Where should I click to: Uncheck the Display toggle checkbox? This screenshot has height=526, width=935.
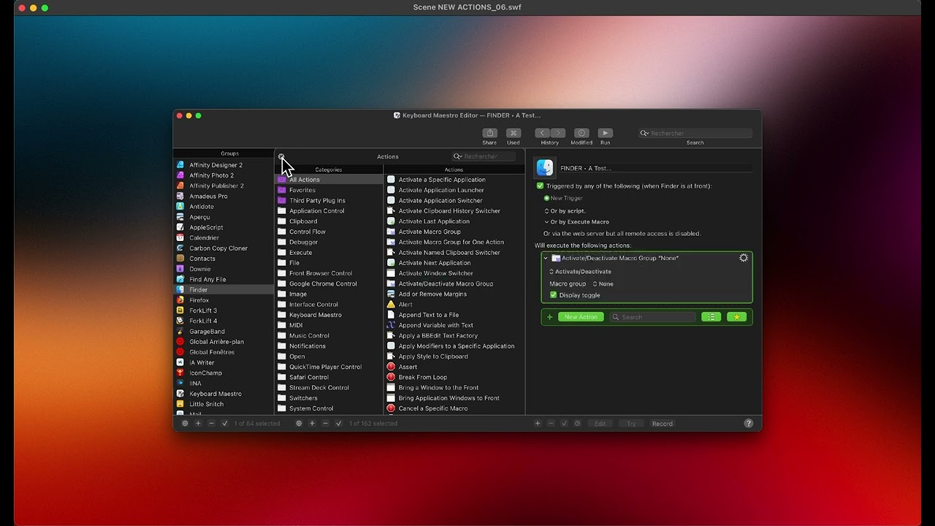[x=554, y=295]
